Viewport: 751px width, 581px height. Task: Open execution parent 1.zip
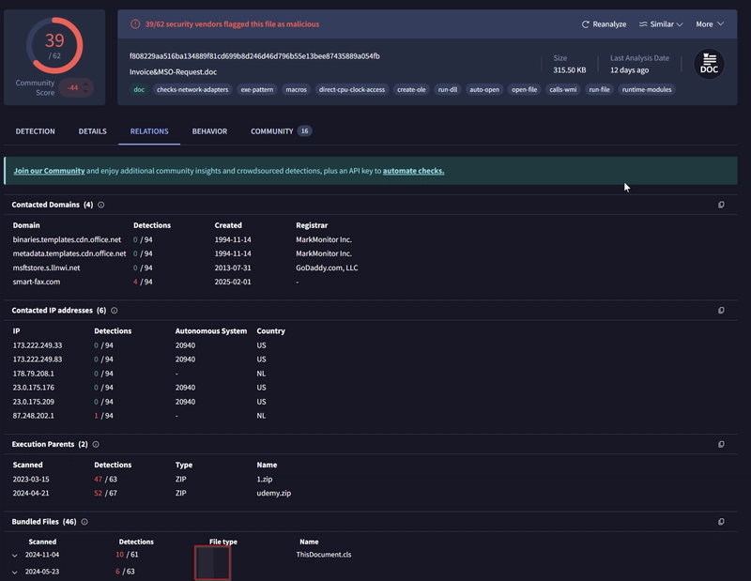[265, 479]
